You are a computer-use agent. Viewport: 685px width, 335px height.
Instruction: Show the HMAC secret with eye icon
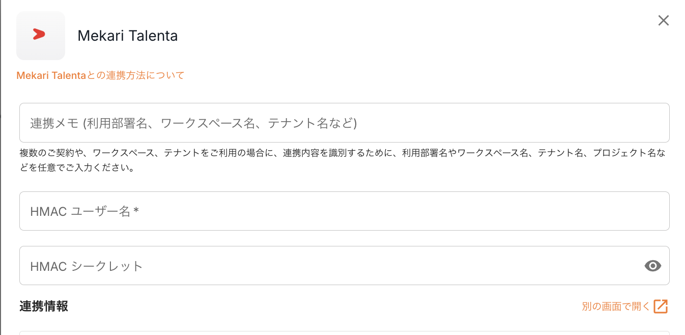[652, 266]
